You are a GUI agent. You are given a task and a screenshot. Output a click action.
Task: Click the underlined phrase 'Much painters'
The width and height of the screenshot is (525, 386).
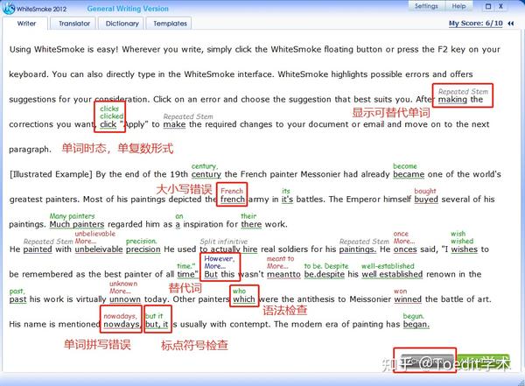(x=77, y=224)
